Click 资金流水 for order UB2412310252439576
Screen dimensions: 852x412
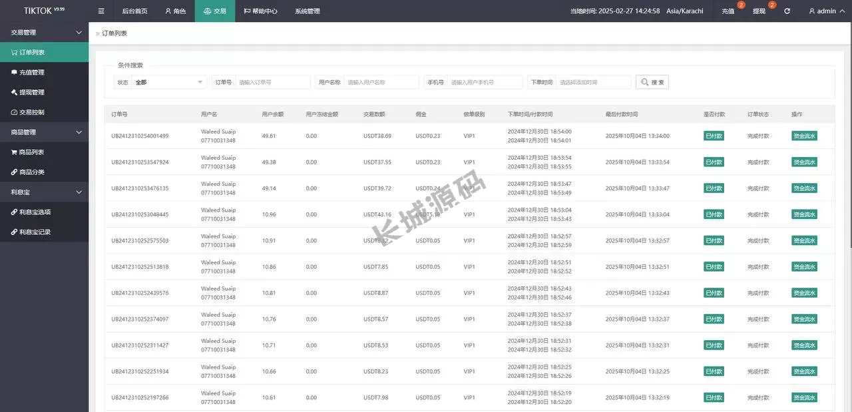tap(804, 293)
